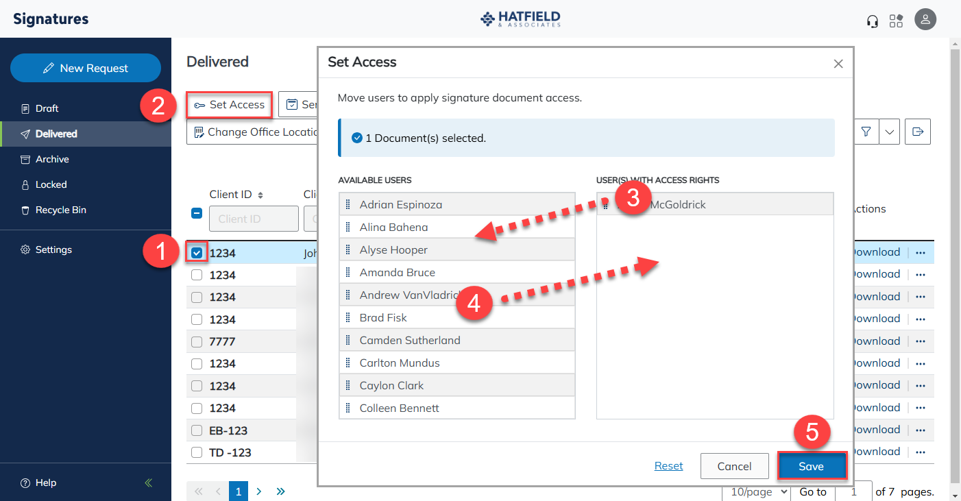Screen dimensions: 961x501
Task: Click drag handle beside Colleen Bennett
Action: click(348, 408)
